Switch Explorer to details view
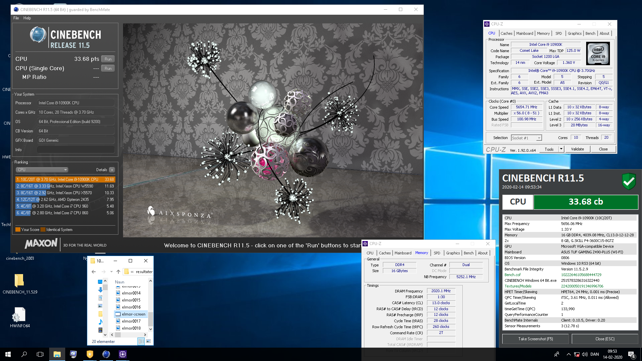642x361 pixels. pos(141,341)
